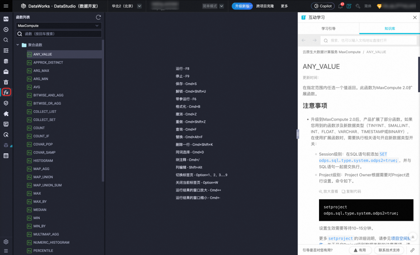Viewport: 420px width, 255px height.
Task: Go forward with knowledge base right arrow
Action: pyautogui.click(x=314, y=40)
